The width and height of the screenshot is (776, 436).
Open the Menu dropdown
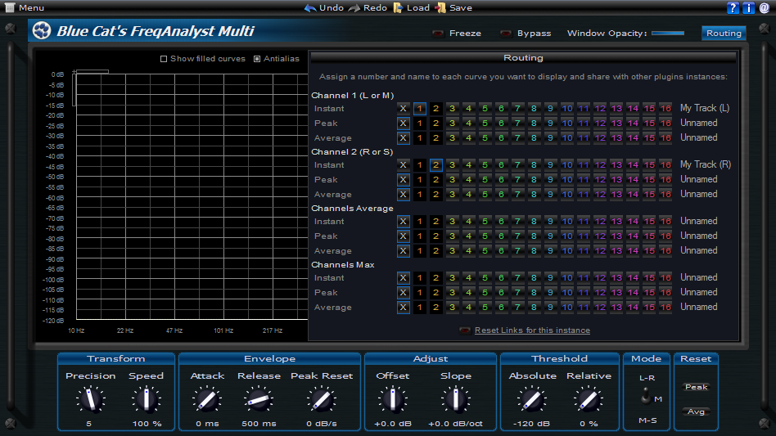[25, 7]
